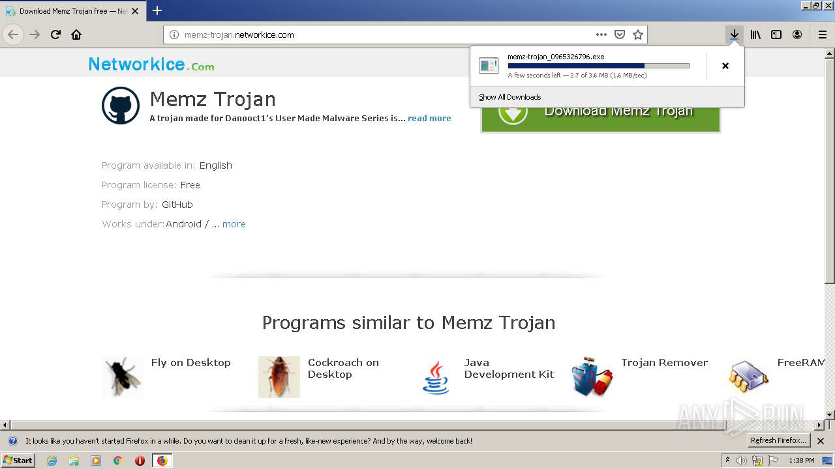Open Trojan Remover program link
The height and width of the screenshot is (469, 835).
click(664, 363)
